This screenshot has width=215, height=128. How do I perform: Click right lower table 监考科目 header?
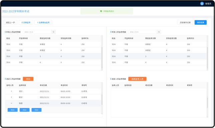pos(128,85)
